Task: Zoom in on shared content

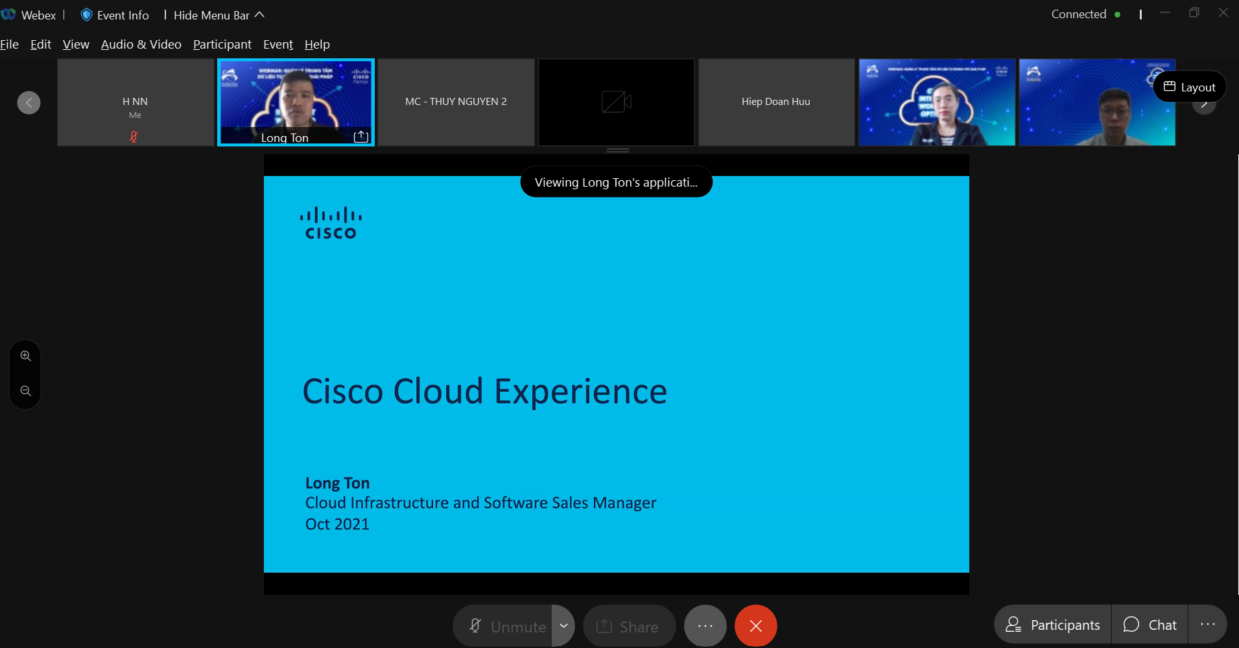Action: pyautogui.click(x=25, y=356)
